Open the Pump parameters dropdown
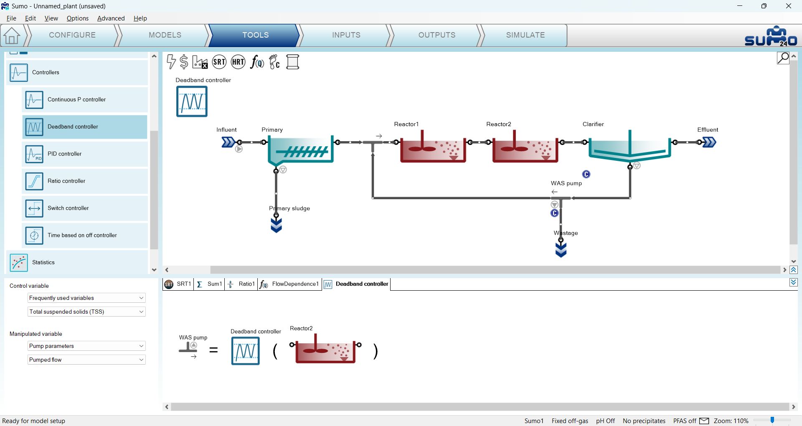Image resolution: width=802 pixels, height=426 pixels. 86,346
